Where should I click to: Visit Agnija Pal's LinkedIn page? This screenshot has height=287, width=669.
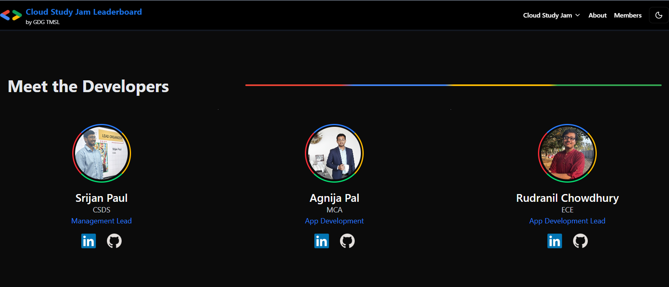click(322, 241)
